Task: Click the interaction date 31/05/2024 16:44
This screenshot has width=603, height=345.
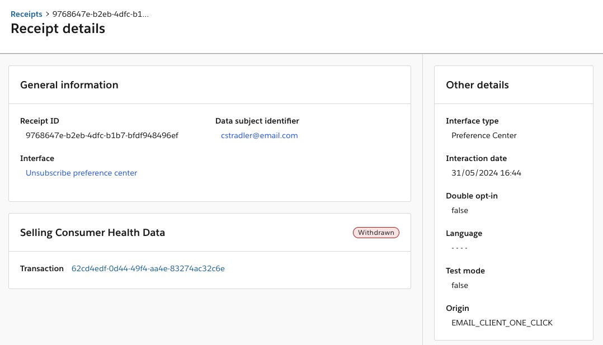Action: pyautogui.click(x=486, y=173)
